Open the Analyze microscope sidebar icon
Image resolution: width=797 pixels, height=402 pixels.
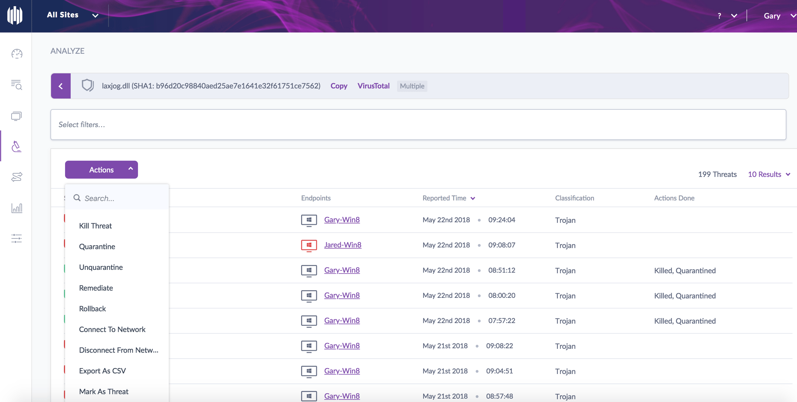click(17, 146)
